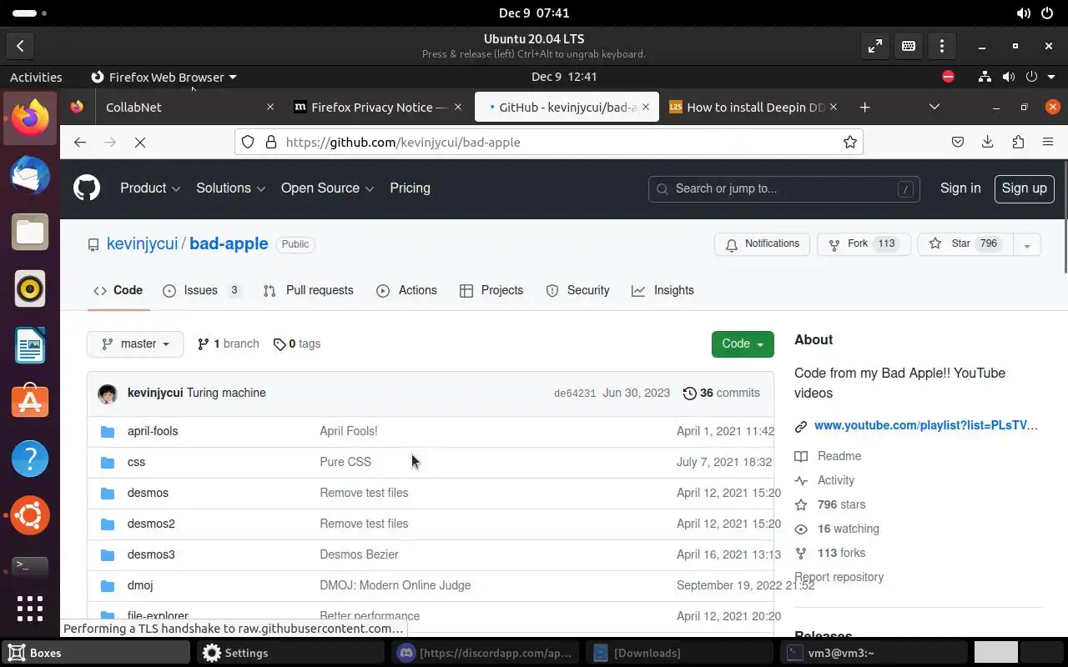1068x667 pixels.
Task: Open Rhythmbox in the dock
Action: (x=30, y=288)
